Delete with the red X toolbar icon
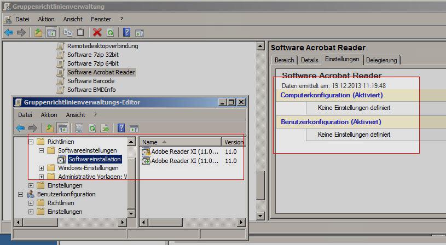Screen dimensions: 446x245 (97, 32)
